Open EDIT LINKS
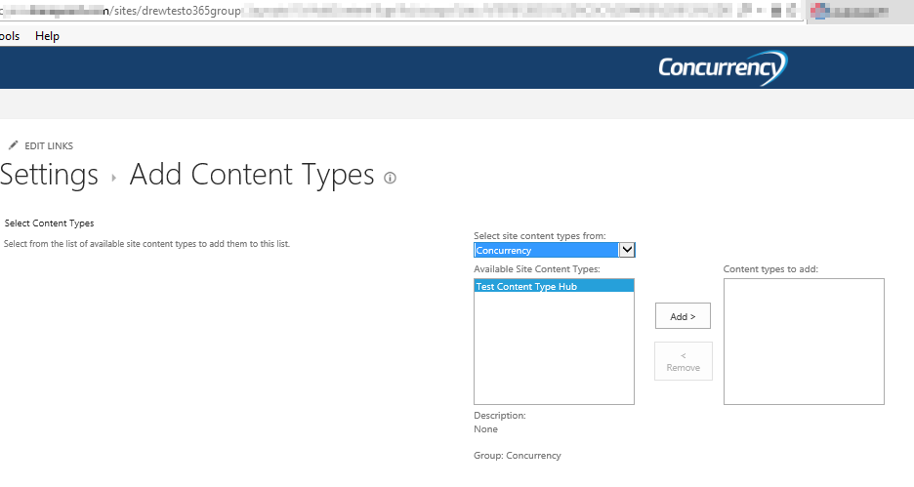Viewport: 914px width, 487px height. pos(49,145)
